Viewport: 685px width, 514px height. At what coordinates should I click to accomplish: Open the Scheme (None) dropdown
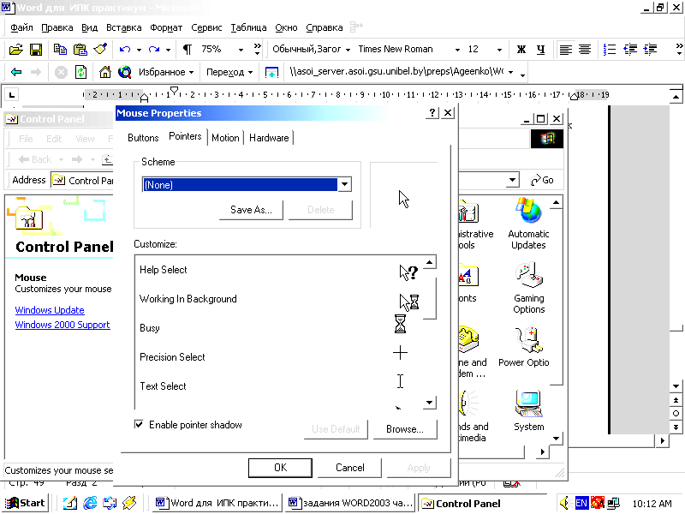tap(344, 184)
